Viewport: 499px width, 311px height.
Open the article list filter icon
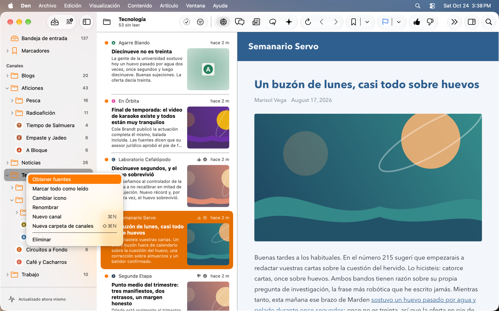coord(200,22)
